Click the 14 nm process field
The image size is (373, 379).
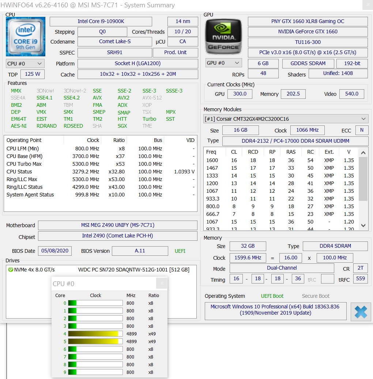click(x=182, y=21)
